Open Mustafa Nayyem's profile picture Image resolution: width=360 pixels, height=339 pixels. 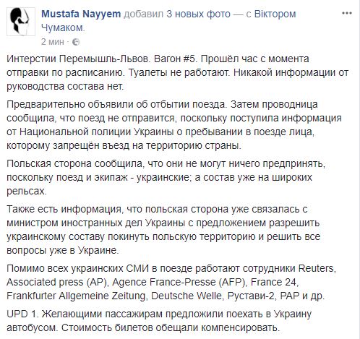tap(21, 22)
